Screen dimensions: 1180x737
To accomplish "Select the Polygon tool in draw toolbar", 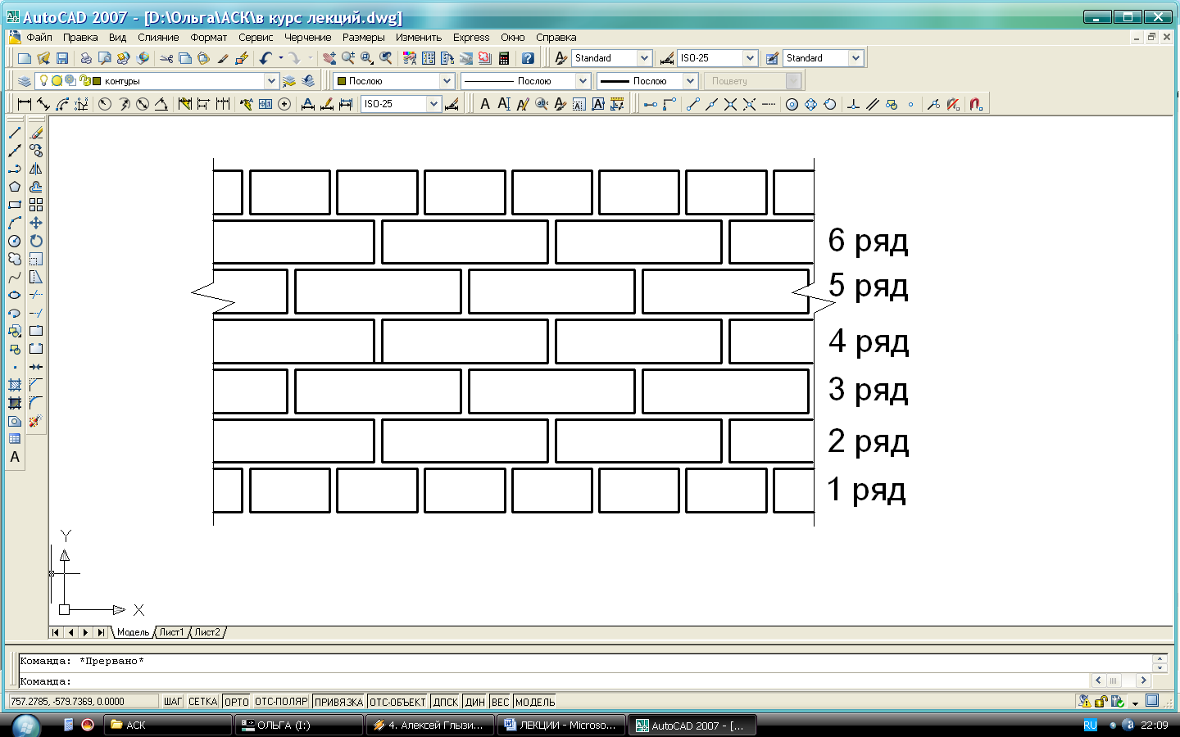I will click(x=15, y=187).
